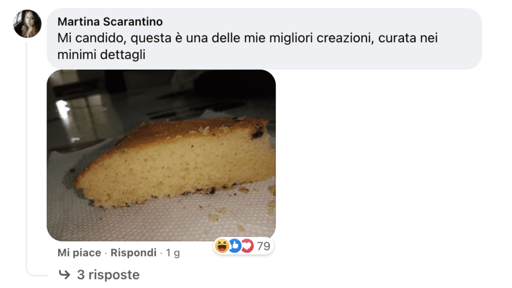Screen dimensions: 512x288
Task: Click the words minimi dettagli in comment
Action: click(101, 54)
